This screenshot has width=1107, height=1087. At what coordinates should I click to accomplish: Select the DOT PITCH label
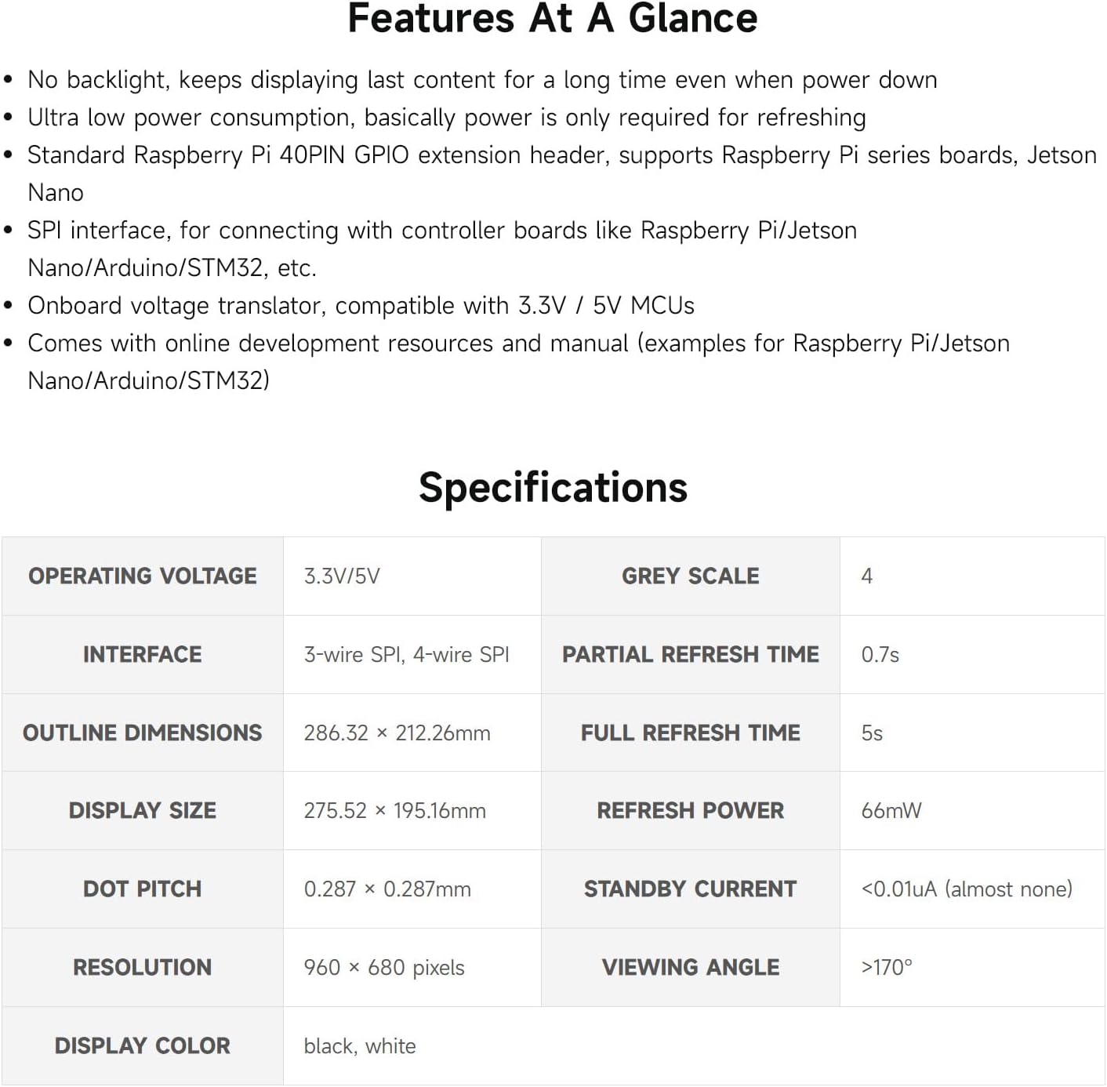pyautogui.click(x=142, y=889)
